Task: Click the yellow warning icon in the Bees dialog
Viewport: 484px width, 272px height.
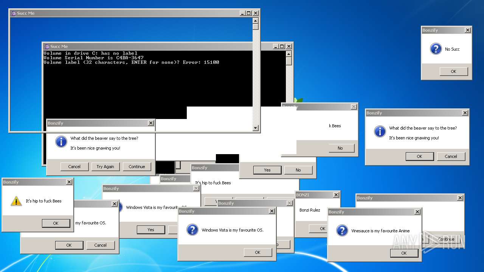Action: [x=16, y=201]
